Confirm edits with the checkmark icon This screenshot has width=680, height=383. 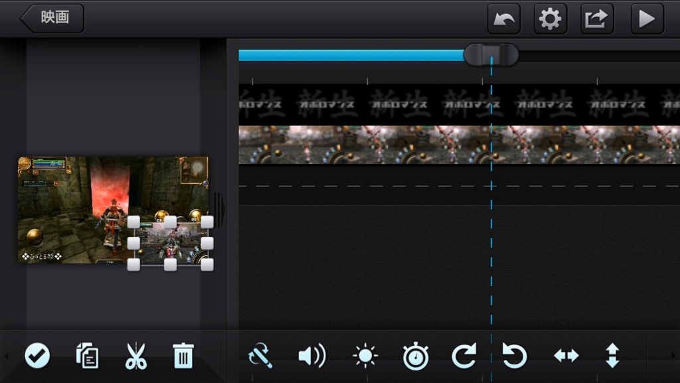[37, 356]
